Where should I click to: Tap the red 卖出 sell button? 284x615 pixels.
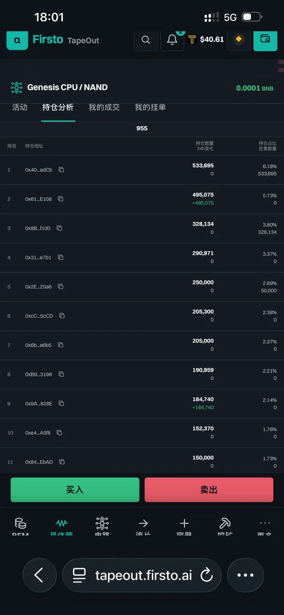coord(209,490)
